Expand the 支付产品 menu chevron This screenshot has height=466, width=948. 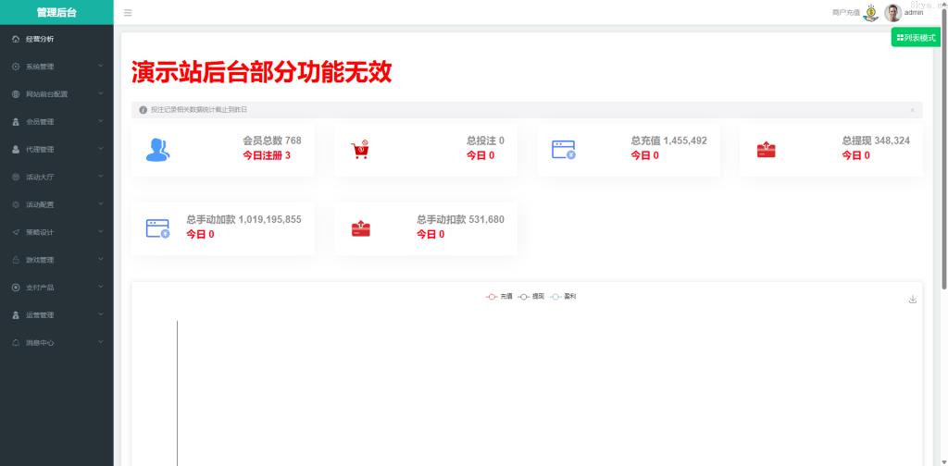pos(101,288)
